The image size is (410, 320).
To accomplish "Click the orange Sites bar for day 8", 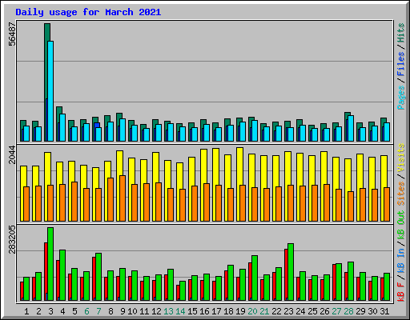I will pyautogui.click(x=111, y=199).
